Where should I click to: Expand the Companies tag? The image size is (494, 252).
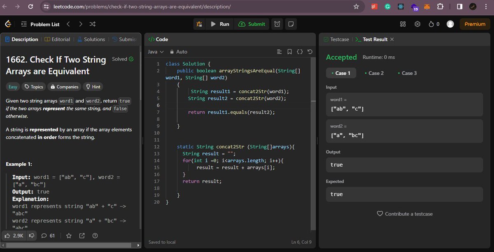(64, 87)
